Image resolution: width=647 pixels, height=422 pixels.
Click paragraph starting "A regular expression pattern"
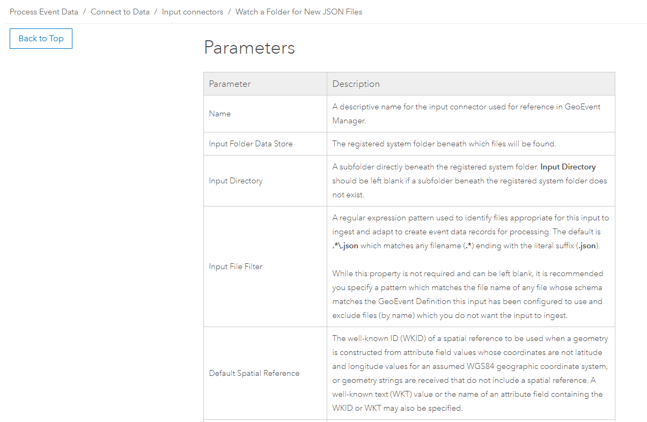(x=470, y=232)
